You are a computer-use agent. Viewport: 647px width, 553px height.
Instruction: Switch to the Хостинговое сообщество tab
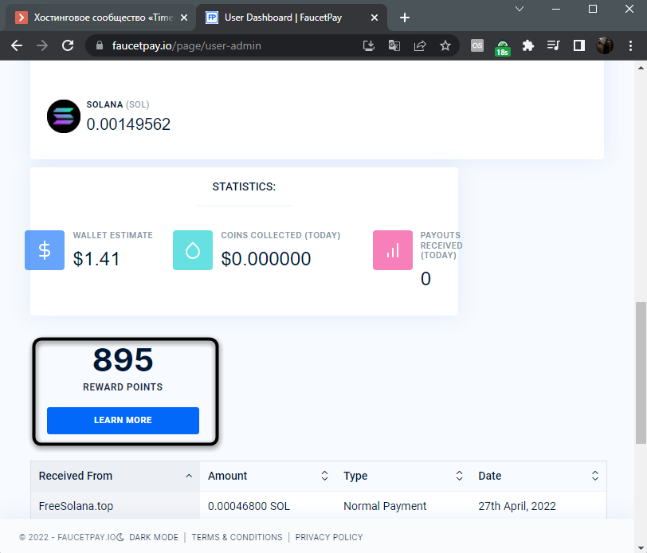[99, 18]
